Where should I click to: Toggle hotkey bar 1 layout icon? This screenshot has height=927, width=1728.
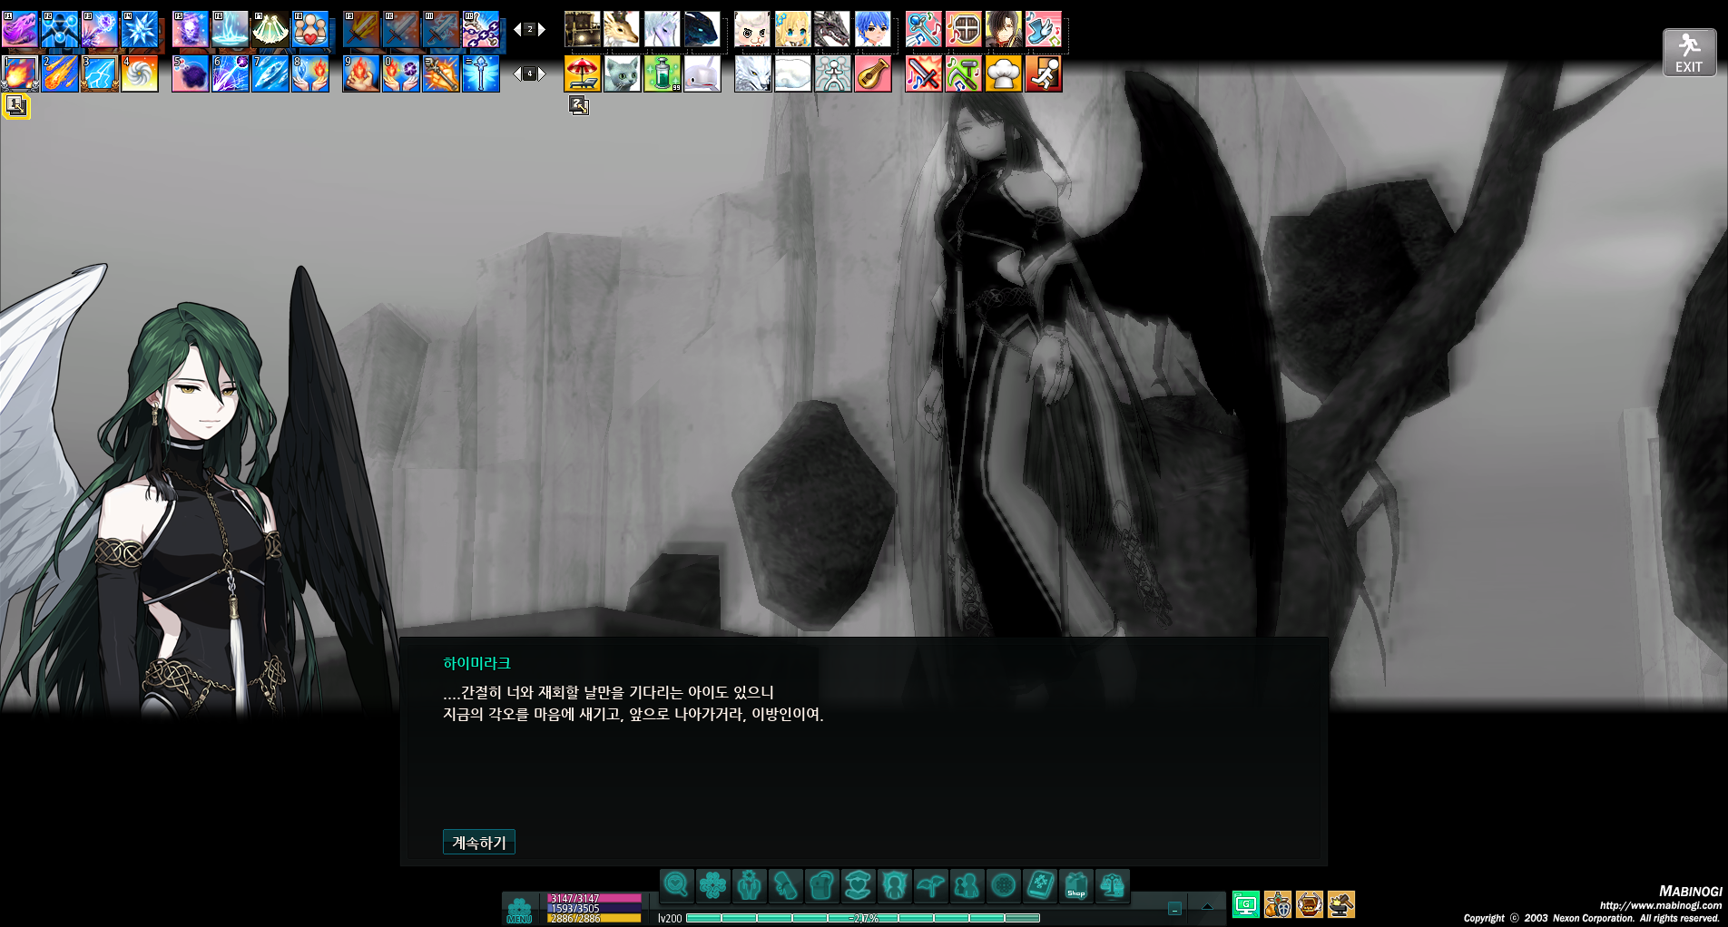pos(16,106)
